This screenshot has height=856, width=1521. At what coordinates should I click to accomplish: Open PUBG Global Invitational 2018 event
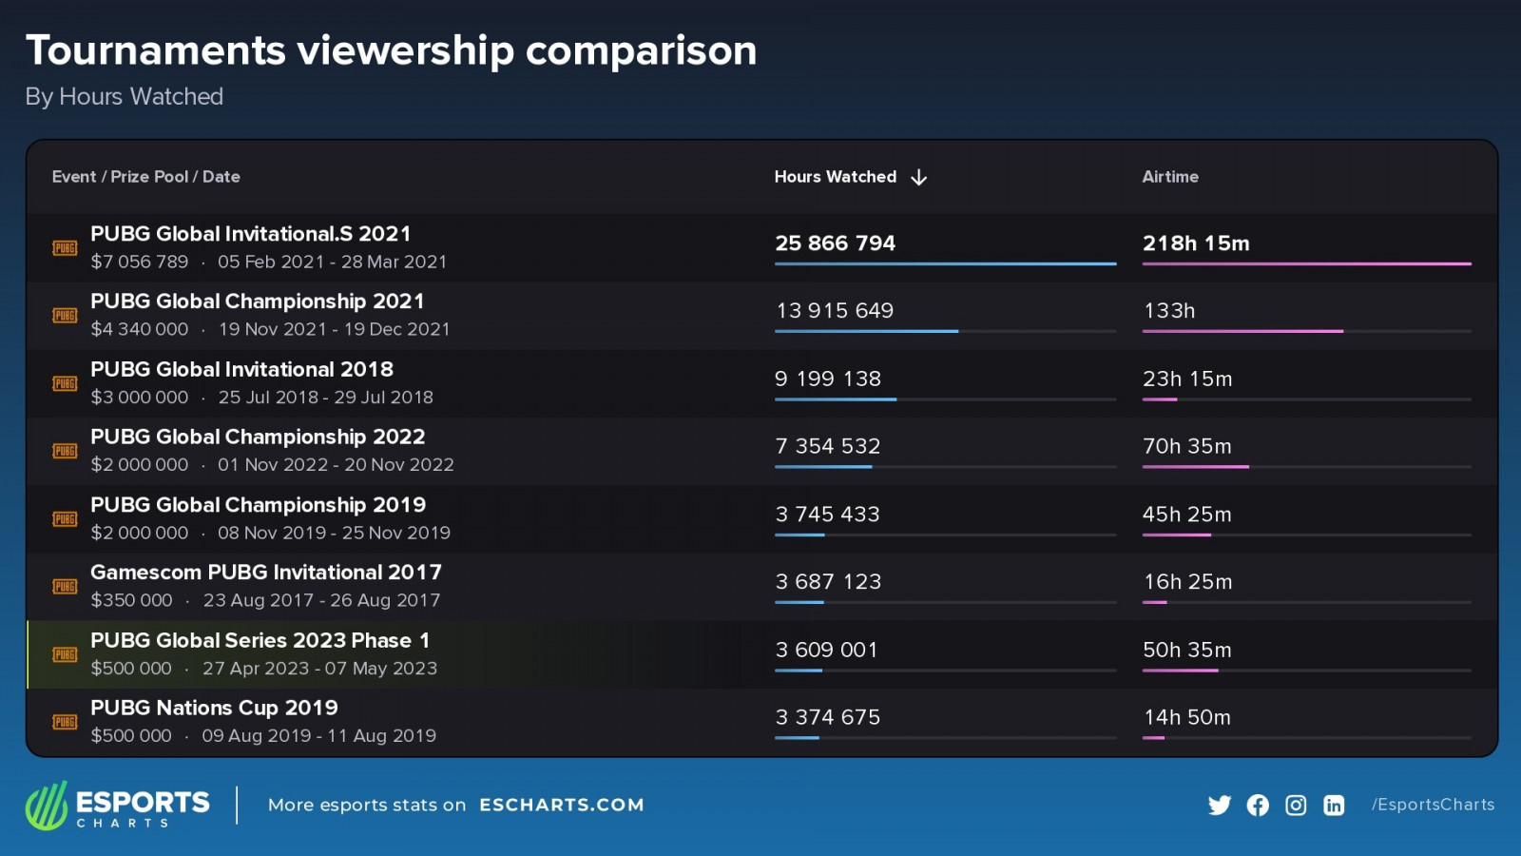242,369
